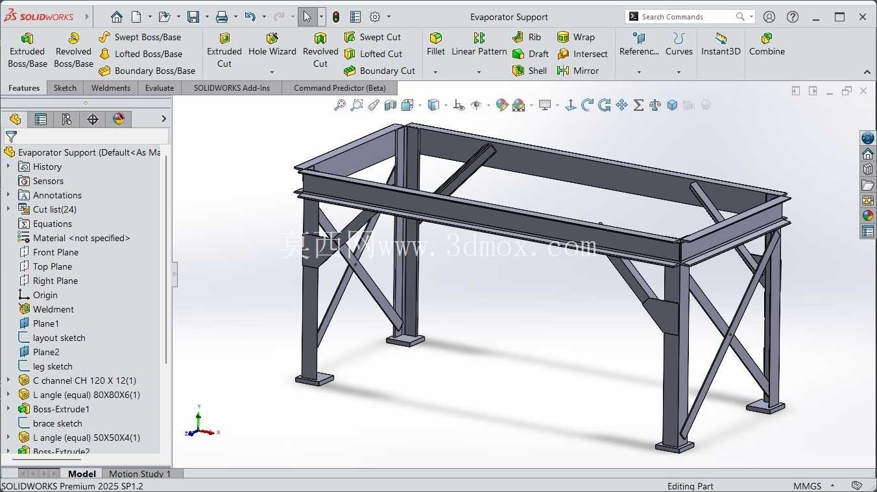Switch to the Evaluate tab
877x492 pixels.
[x=160, y=88]
